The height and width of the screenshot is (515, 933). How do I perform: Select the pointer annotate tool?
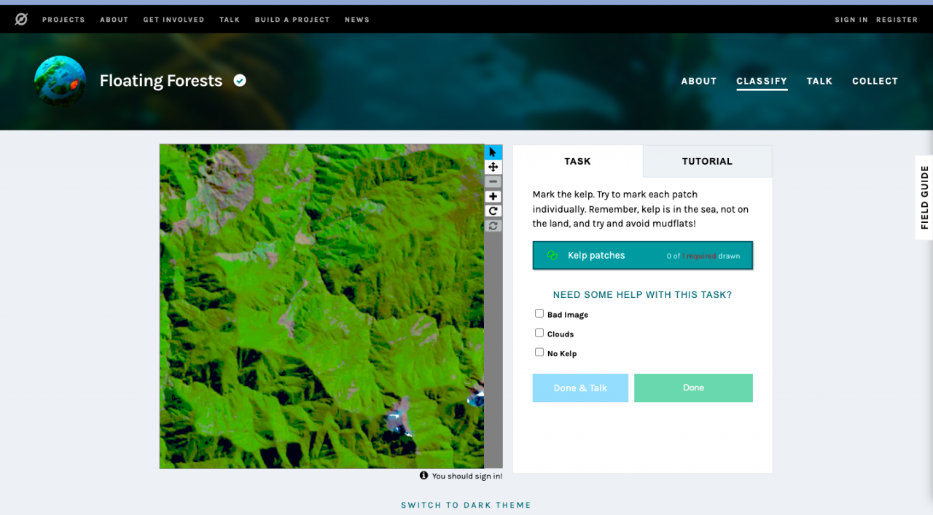493,152
